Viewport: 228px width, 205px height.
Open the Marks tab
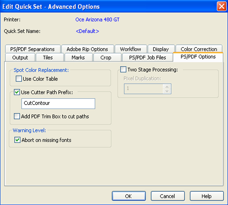coord(78,58)
